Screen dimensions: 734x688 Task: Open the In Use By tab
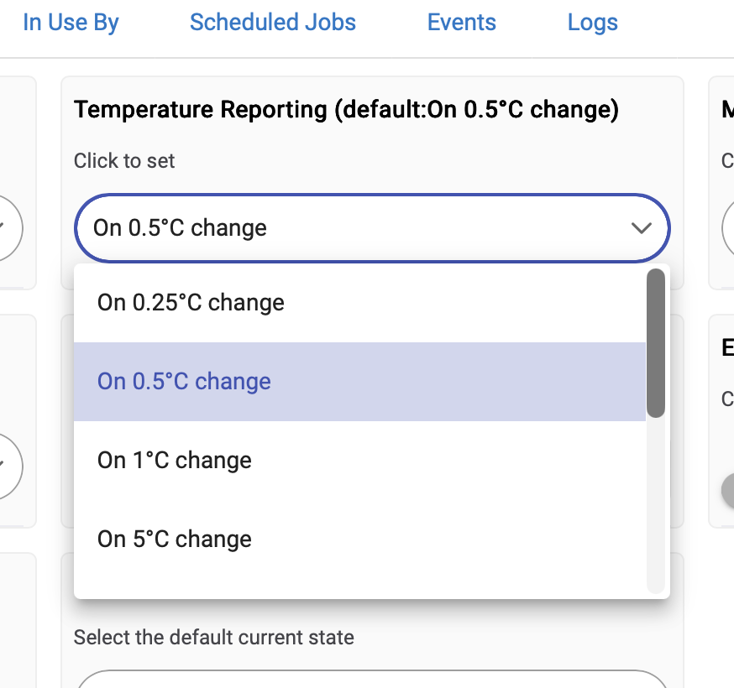71,23
